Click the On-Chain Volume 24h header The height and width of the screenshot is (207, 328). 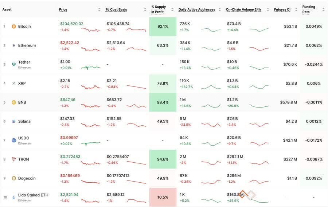coord(243,9)
